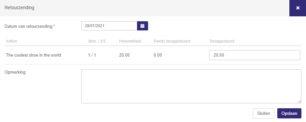The height and width of the screenshot is (122, 306).
Task: Click inside the Opmerking text area
Action: tap(191, 86)
